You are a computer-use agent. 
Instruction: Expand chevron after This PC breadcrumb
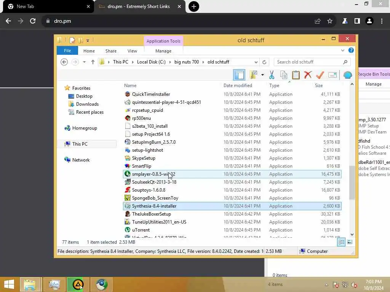pos(133,62)
